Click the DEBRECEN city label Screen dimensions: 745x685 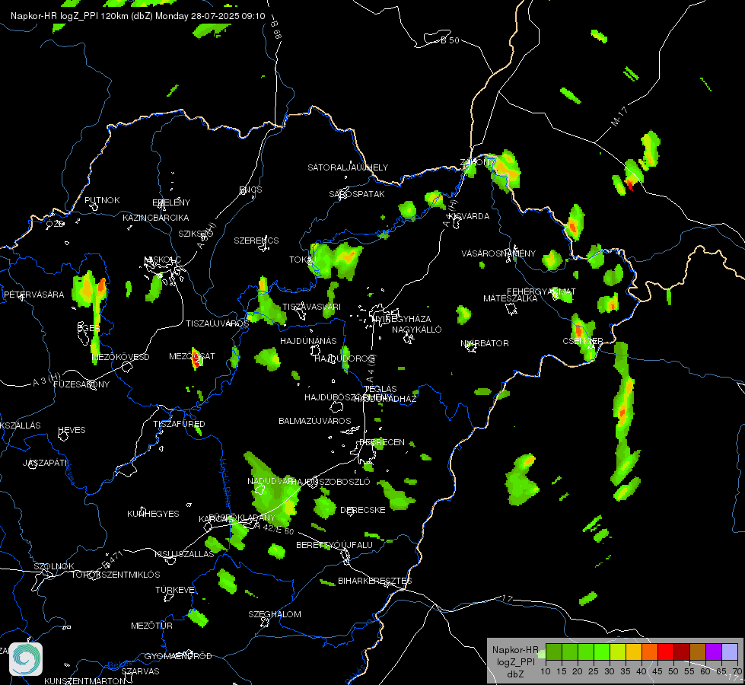coord(382,442)
